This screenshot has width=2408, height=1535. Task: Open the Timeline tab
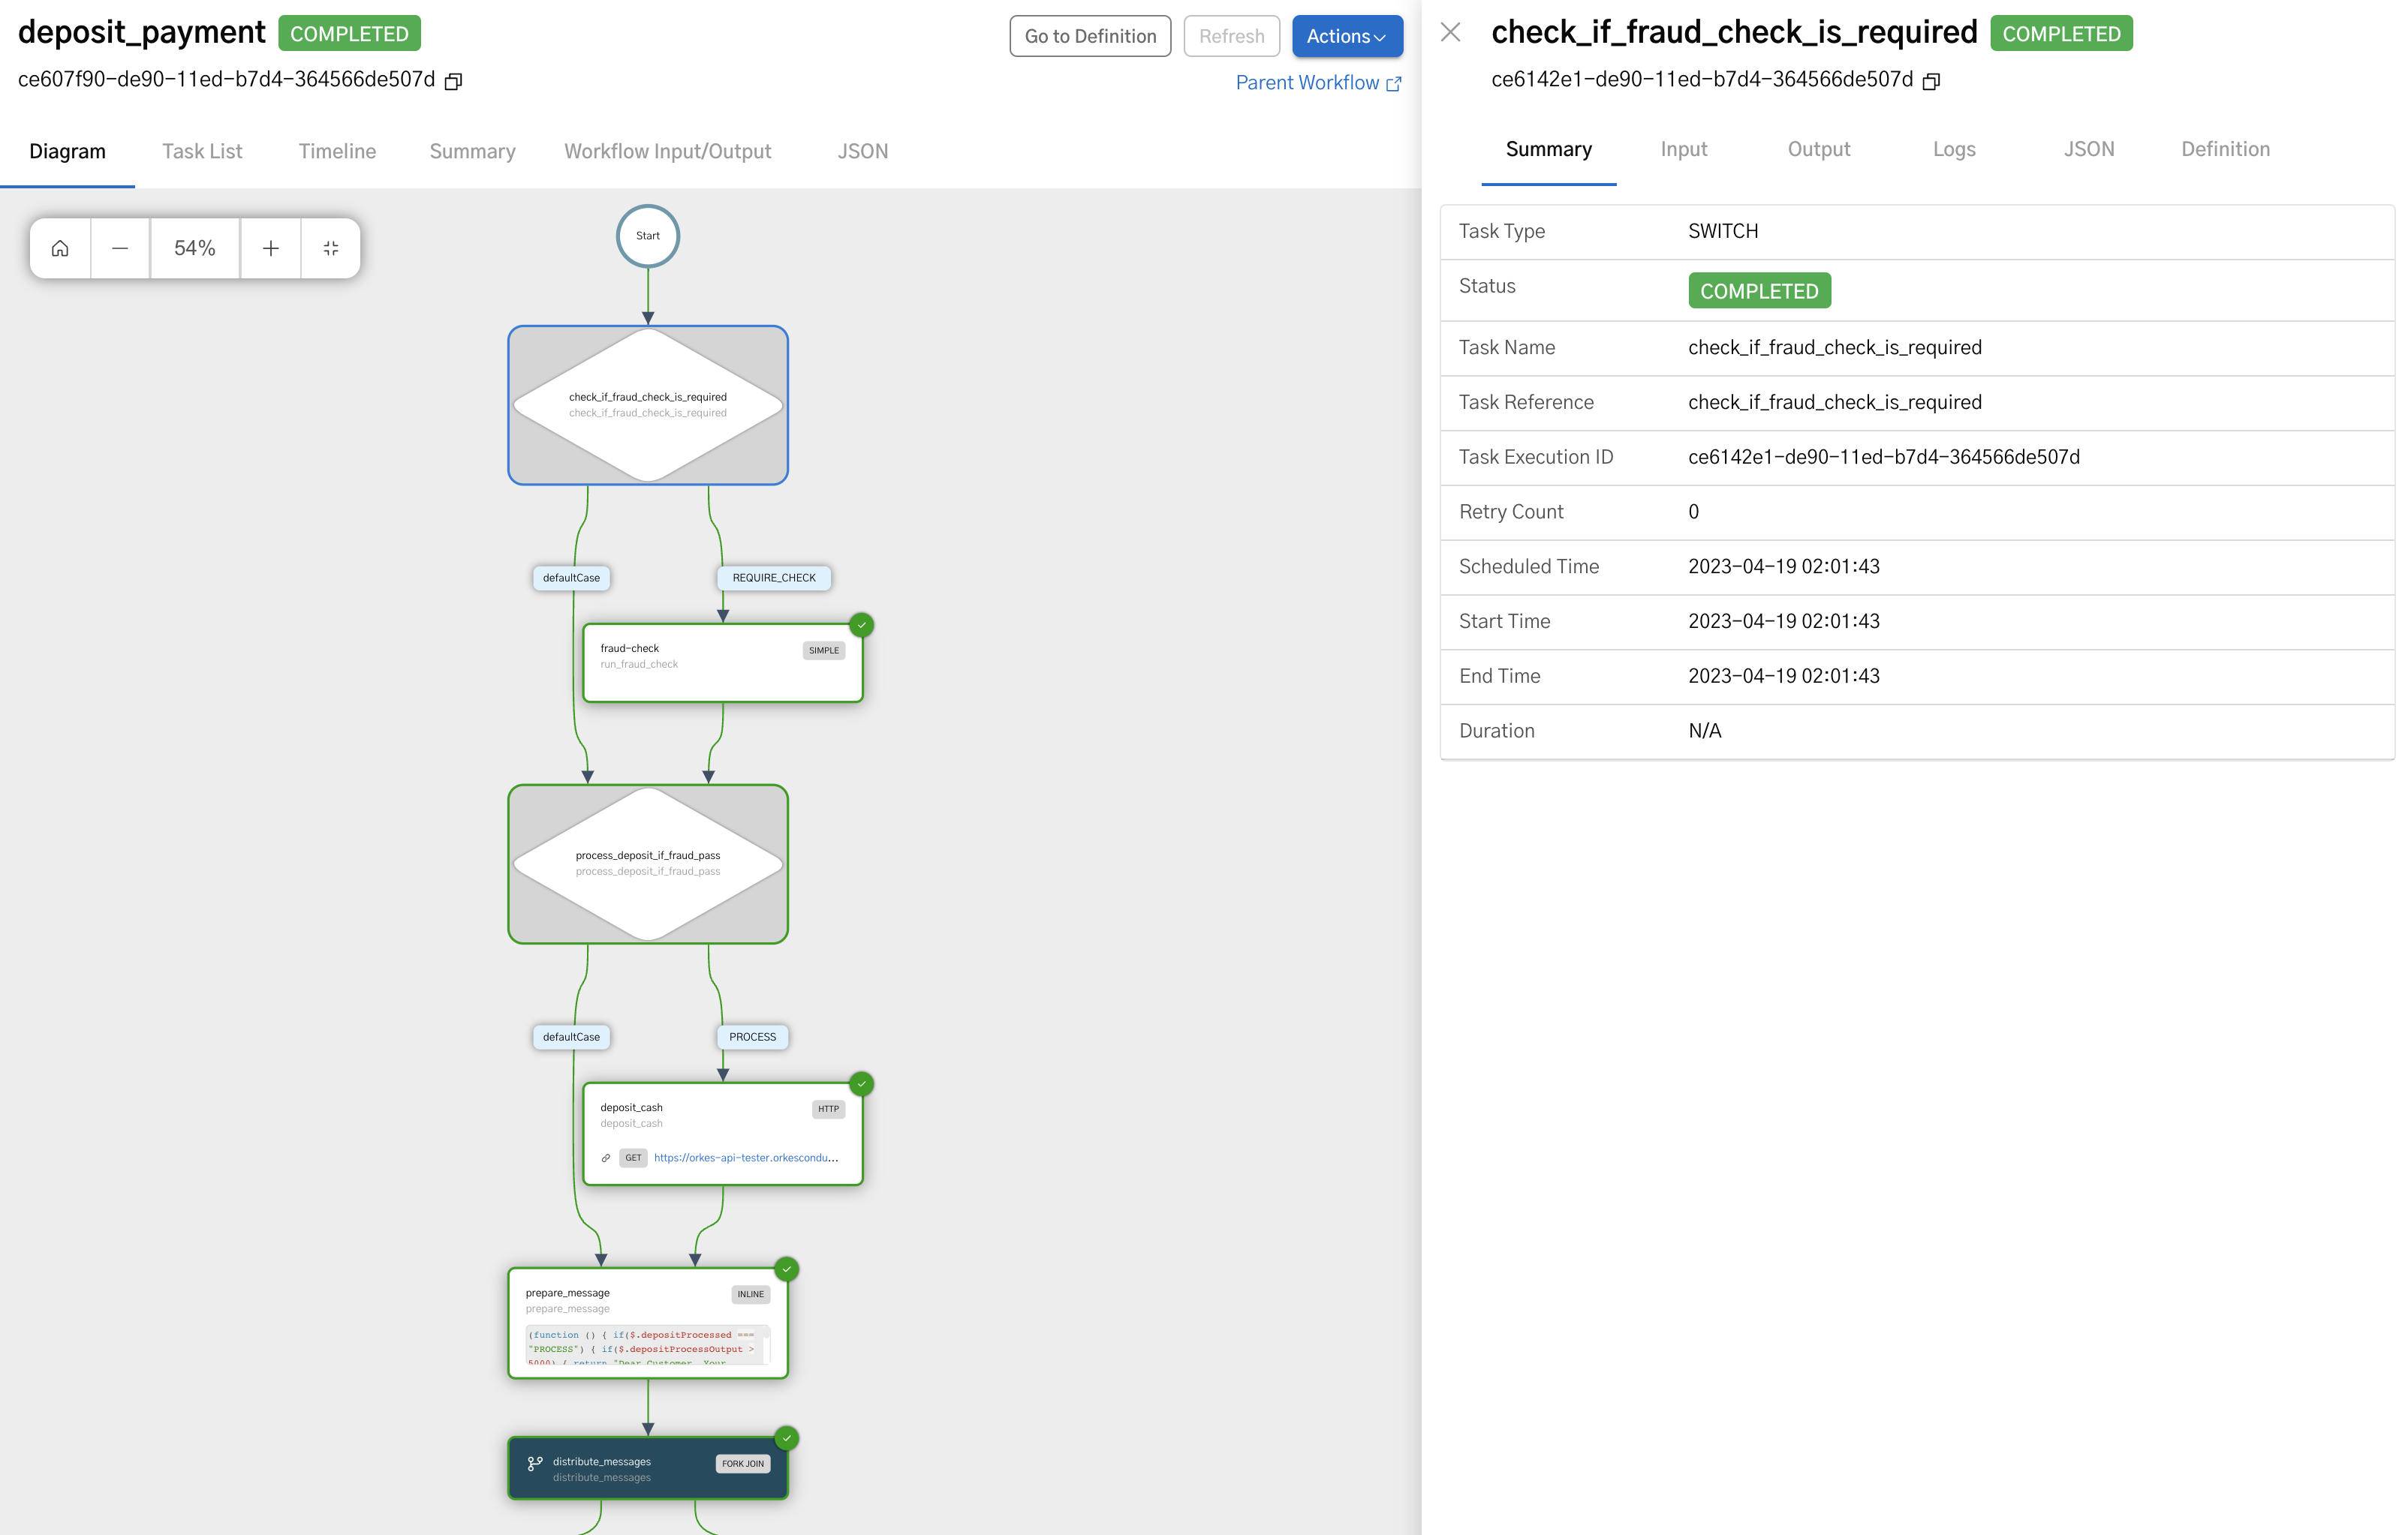(x=337, y=151)
